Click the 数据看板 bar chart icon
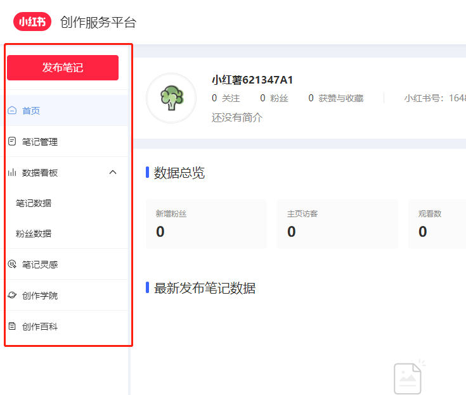This screenshot has height=395, width=466. pos(12,172)
